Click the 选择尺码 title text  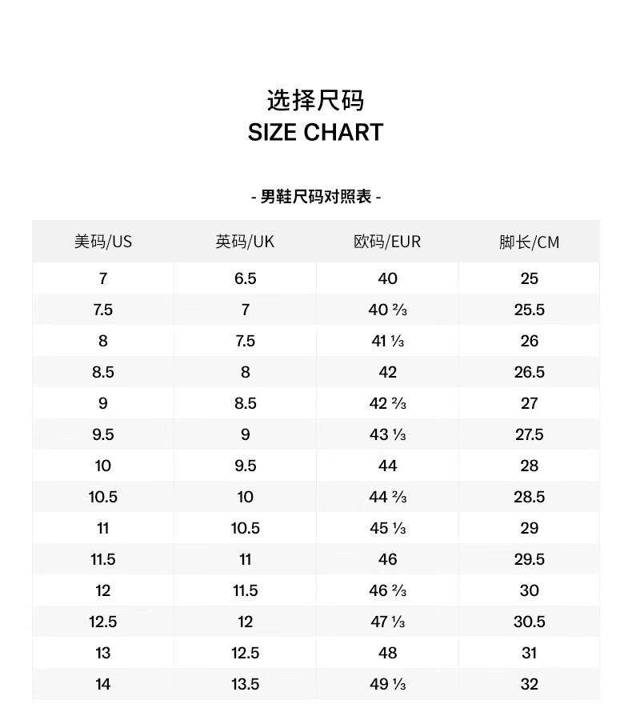coord(316,101)
